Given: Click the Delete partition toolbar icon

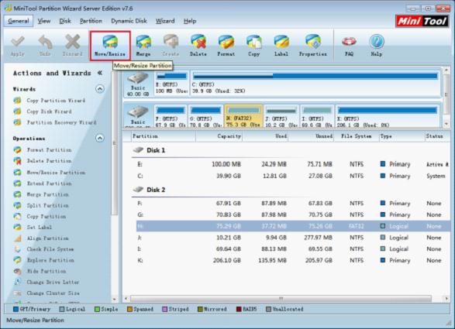Looking at the screenshot, I should [198, 46].
